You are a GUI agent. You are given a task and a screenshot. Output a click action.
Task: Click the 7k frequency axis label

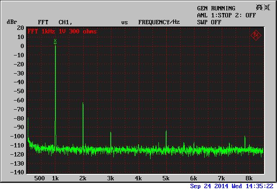(x=221, y=178)
